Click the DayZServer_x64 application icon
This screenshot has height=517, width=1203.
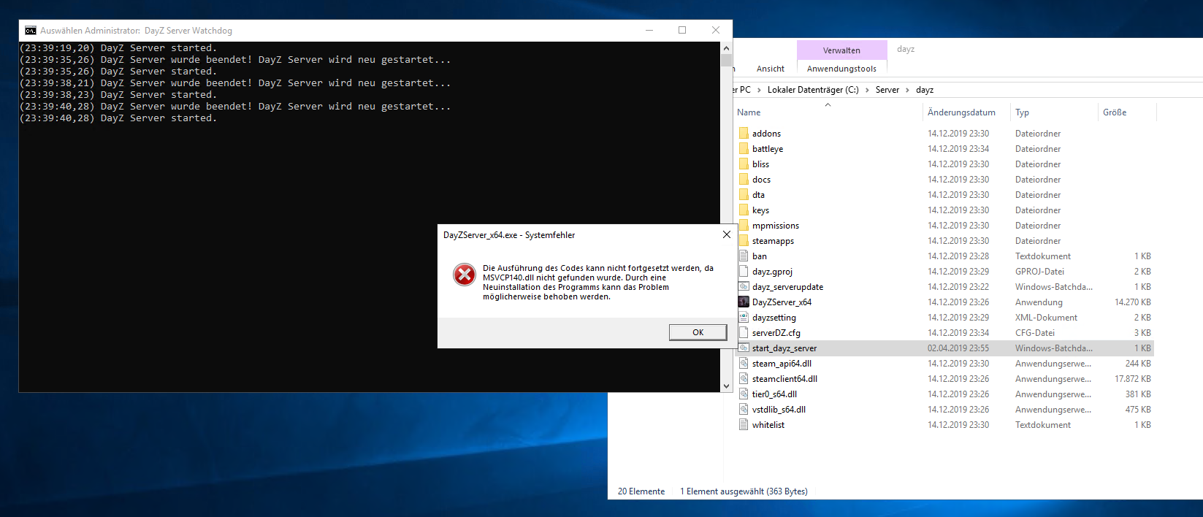pyautogui.click(x=744, y=302)
